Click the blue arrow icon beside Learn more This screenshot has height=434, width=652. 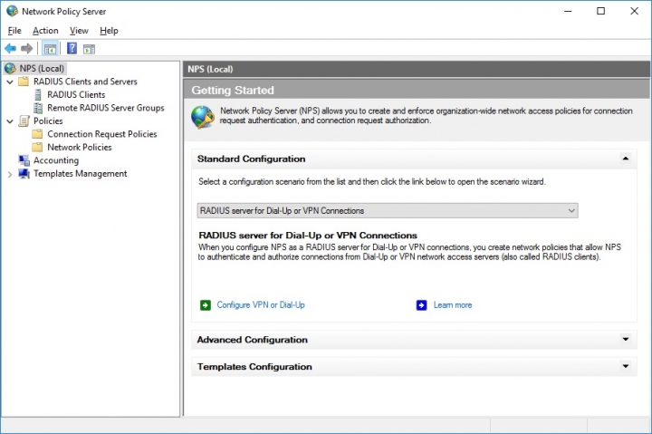pos(421,305)
